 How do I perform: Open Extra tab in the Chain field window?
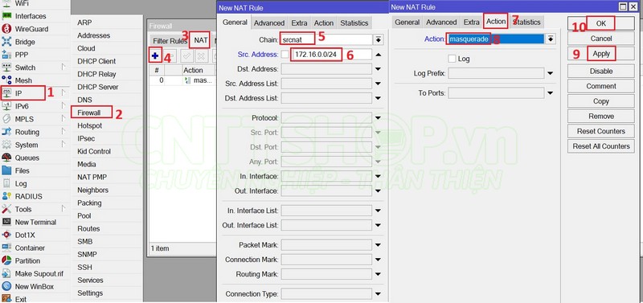(x=299, y=23)
